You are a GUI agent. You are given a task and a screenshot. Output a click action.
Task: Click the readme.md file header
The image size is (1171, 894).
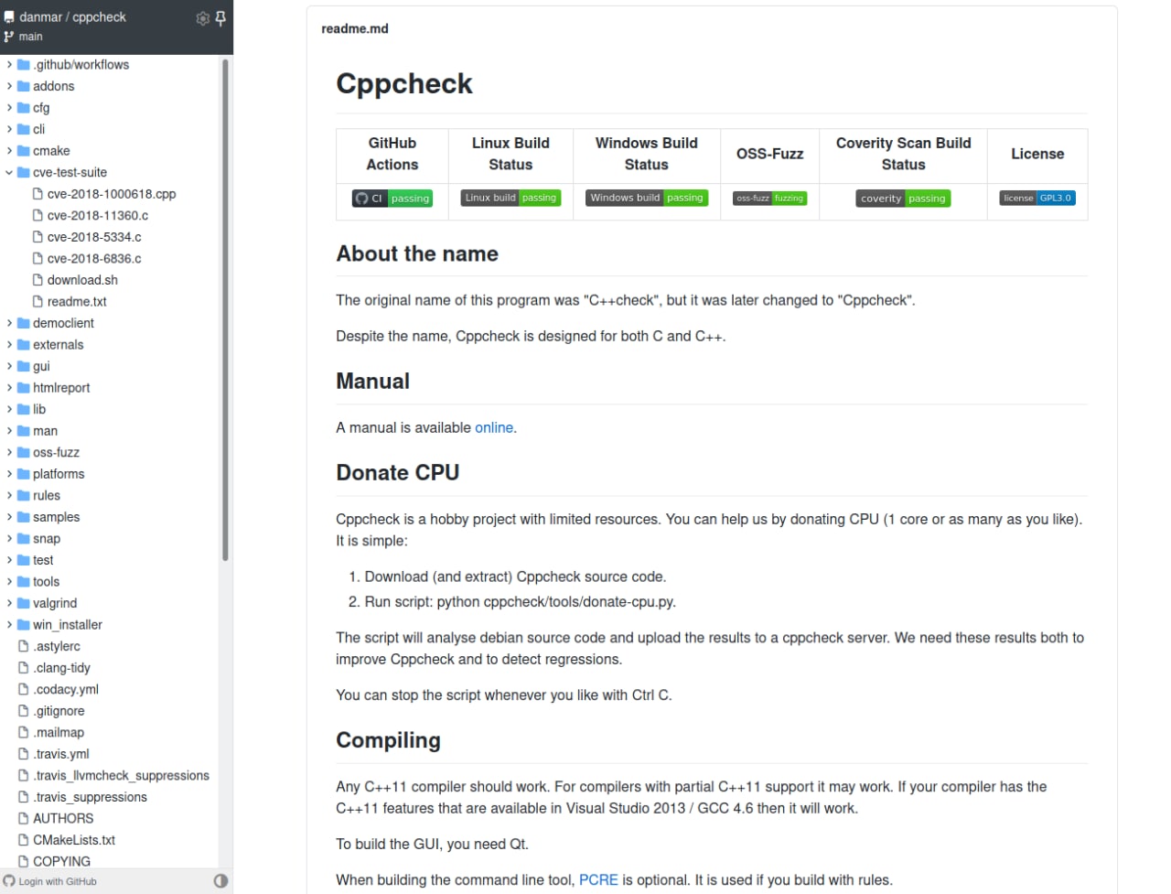click(355, 28)
